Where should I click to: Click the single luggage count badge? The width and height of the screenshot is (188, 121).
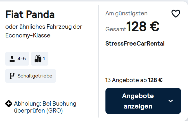click(x=40, y=59)
